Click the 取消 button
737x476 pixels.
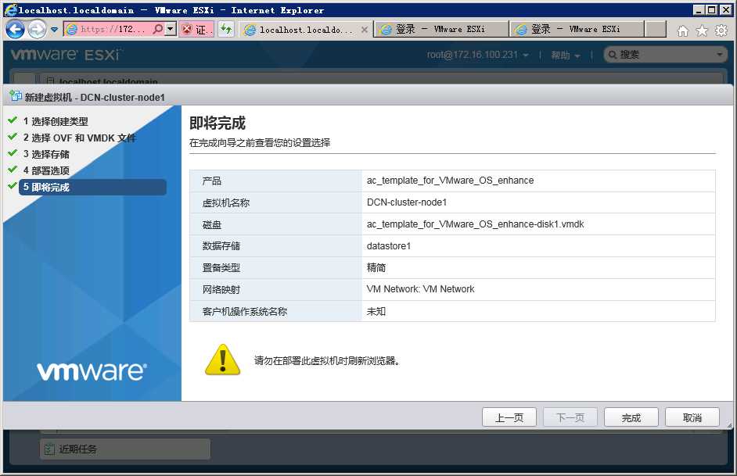click(x=692, y=417)
